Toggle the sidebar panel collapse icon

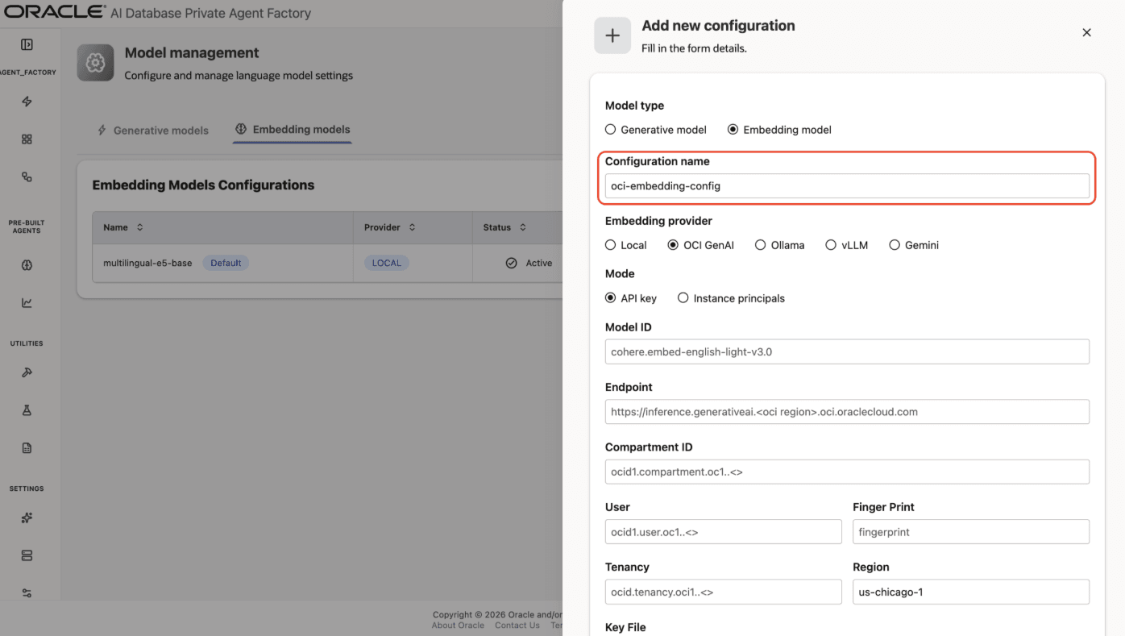[27, 44]
